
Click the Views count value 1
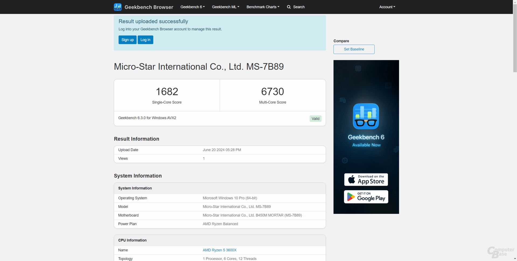[x=204, y=159]
